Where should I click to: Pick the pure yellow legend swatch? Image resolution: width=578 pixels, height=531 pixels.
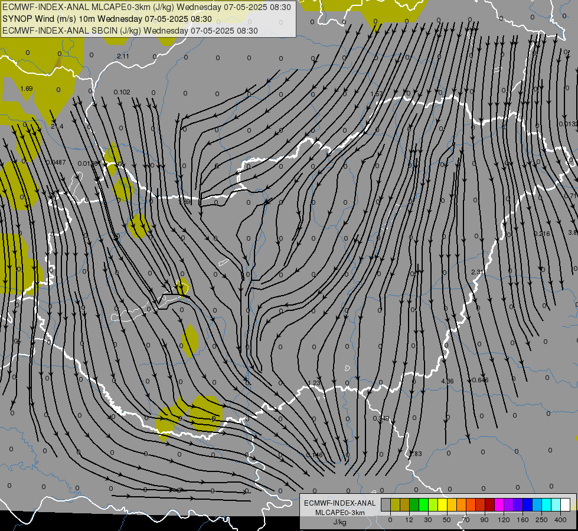(443, 504)
